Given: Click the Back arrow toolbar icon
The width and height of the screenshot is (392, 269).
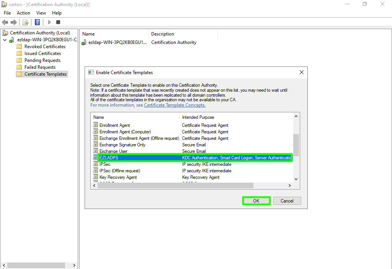Looking at the screenshot, I should (5, 22).
